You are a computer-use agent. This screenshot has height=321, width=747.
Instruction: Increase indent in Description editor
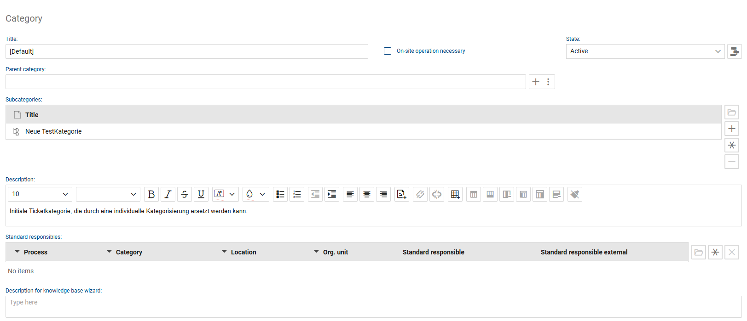click(332, 194)
